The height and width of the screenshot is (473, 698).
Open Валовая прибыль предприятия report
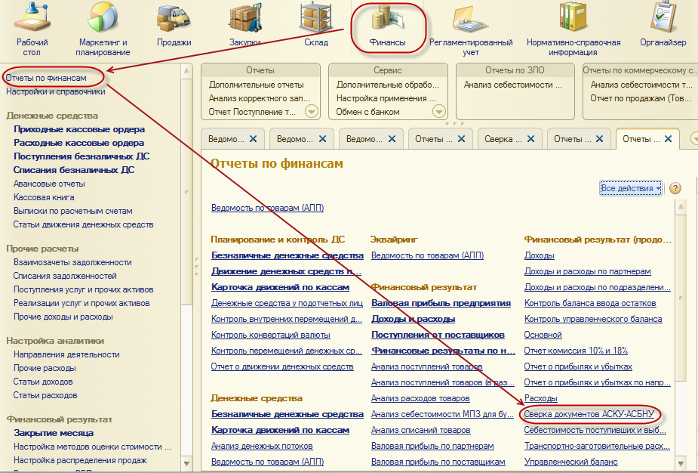(441, 303)
